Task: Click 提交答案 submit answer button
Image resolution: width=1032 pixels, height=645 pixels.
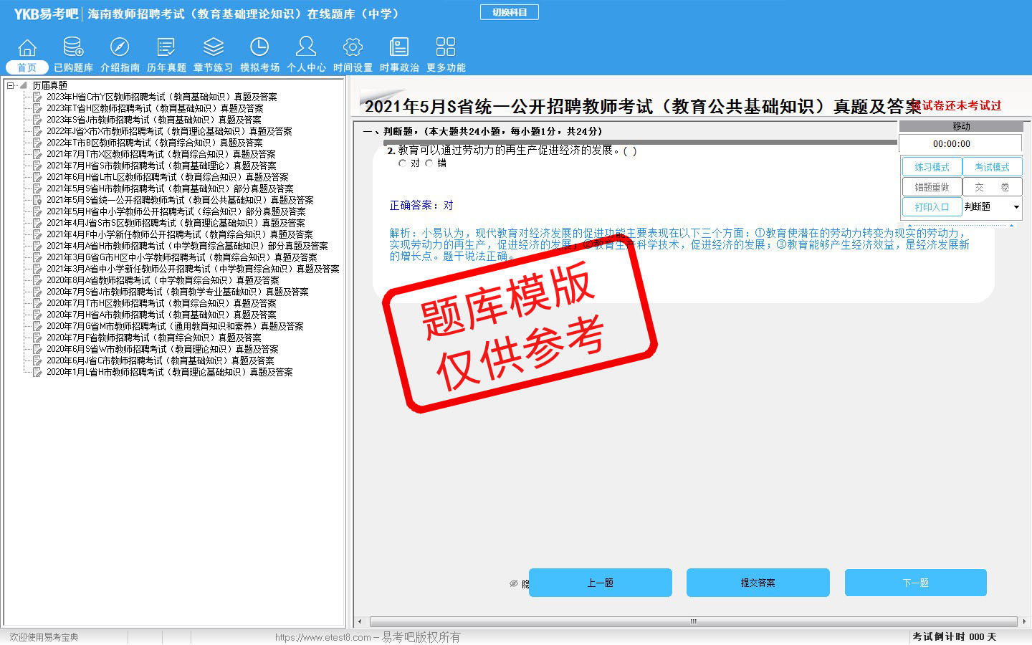Action: (758, 583)
